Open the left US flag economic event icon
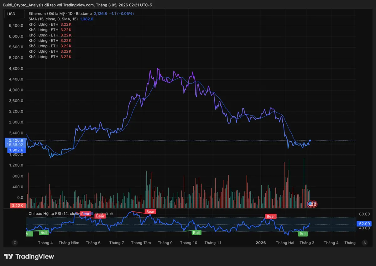 click(x=310, y=204)
